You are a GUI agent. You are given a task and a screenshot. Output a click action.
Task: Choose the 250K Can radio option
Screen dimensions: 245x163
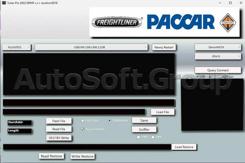click(198, 77)
